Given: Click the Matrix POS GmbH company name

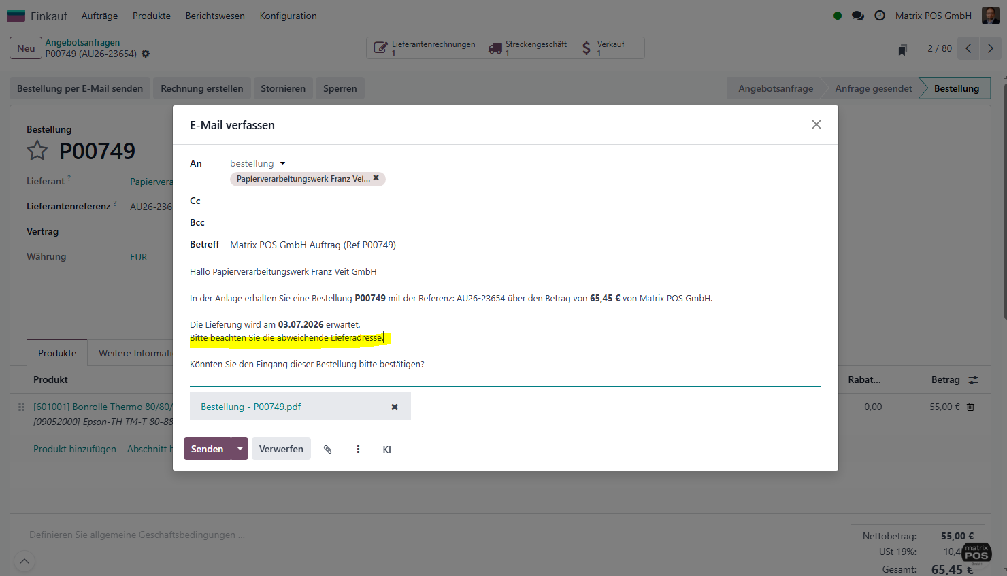Looking at the screenshot, I should tap(933, 16).
